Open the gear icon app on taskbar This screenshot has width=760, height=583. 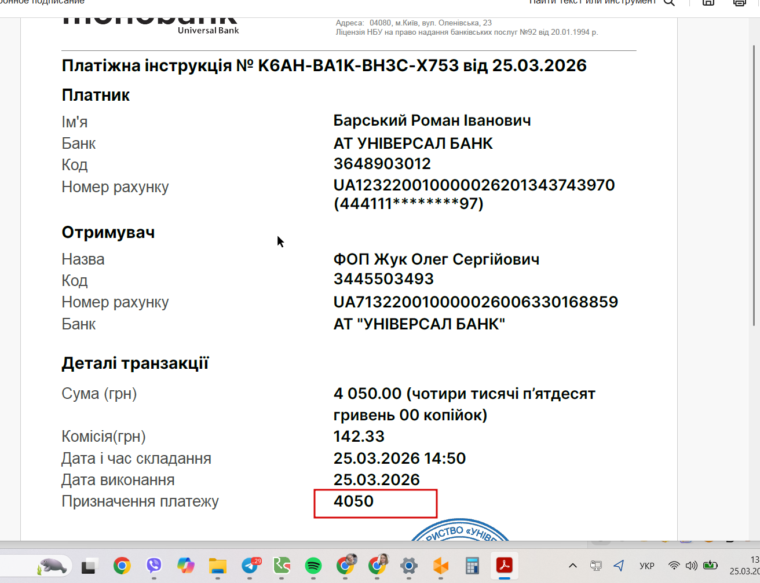click(x=409, y=566)
